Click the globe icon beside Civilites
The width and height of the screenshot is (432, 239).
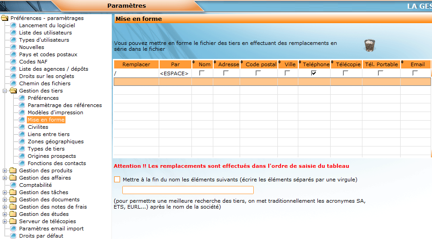[x=22, y=127]
